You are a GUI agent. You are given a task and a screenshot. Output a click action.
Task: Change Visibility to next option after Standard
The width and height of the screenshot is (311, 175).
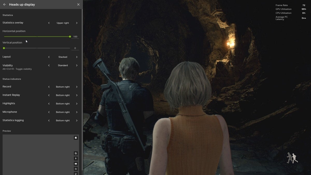[x=77, y=65]
